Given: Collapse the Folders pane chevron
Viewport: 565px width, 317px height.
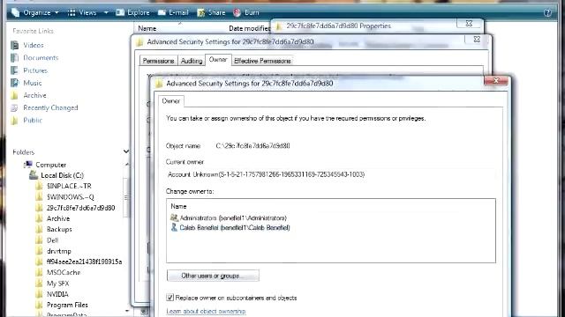Looking at the screenshot, I should click(x=125, y=151).
